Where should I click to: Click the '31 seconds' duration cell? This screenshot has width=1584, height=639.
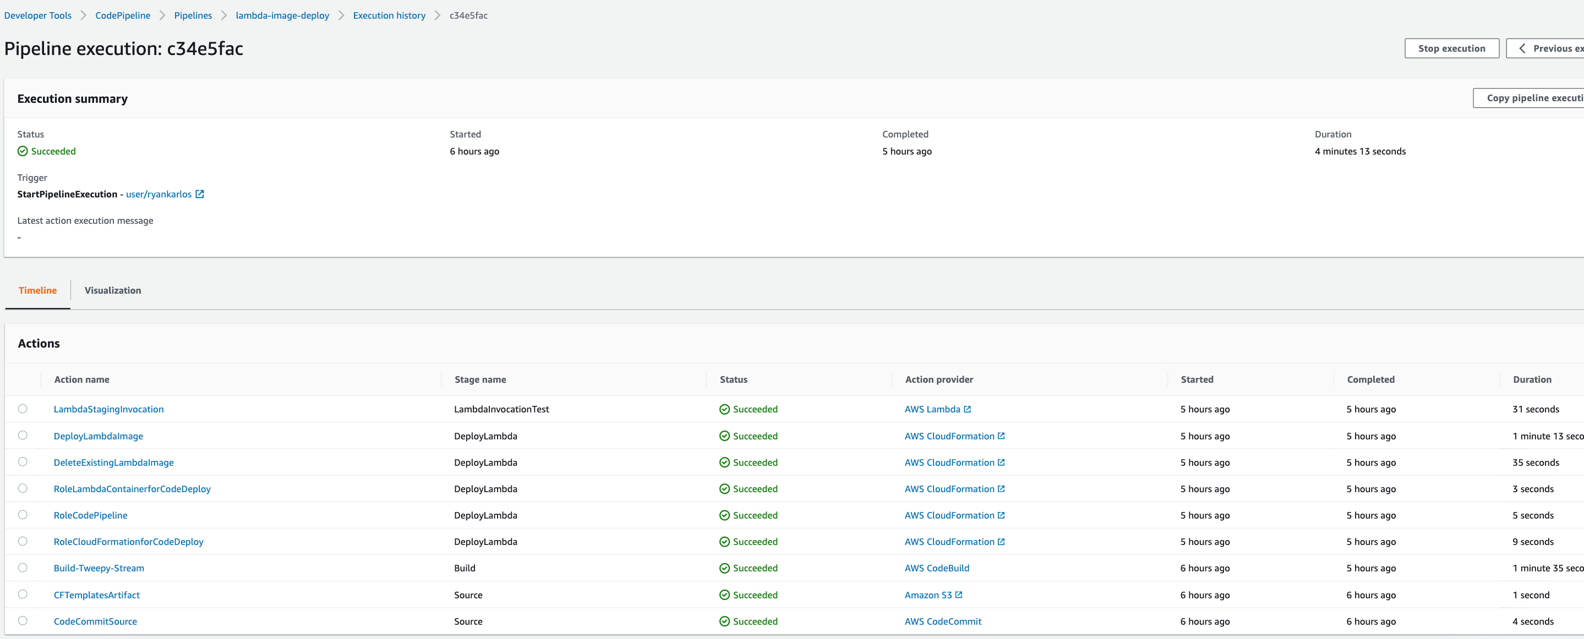click(x=1536, y=409)
